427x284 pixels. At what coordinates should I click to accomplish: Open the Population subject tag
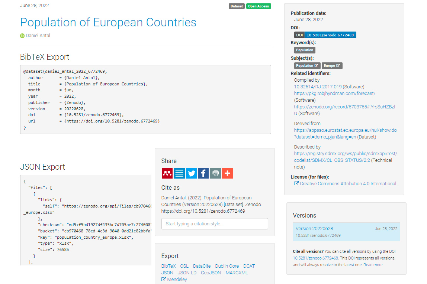pos(307,66)
